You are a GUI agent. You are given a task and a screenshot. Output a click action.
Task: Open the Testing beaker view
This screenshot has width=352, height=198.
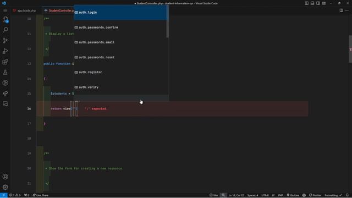point(5,72)
